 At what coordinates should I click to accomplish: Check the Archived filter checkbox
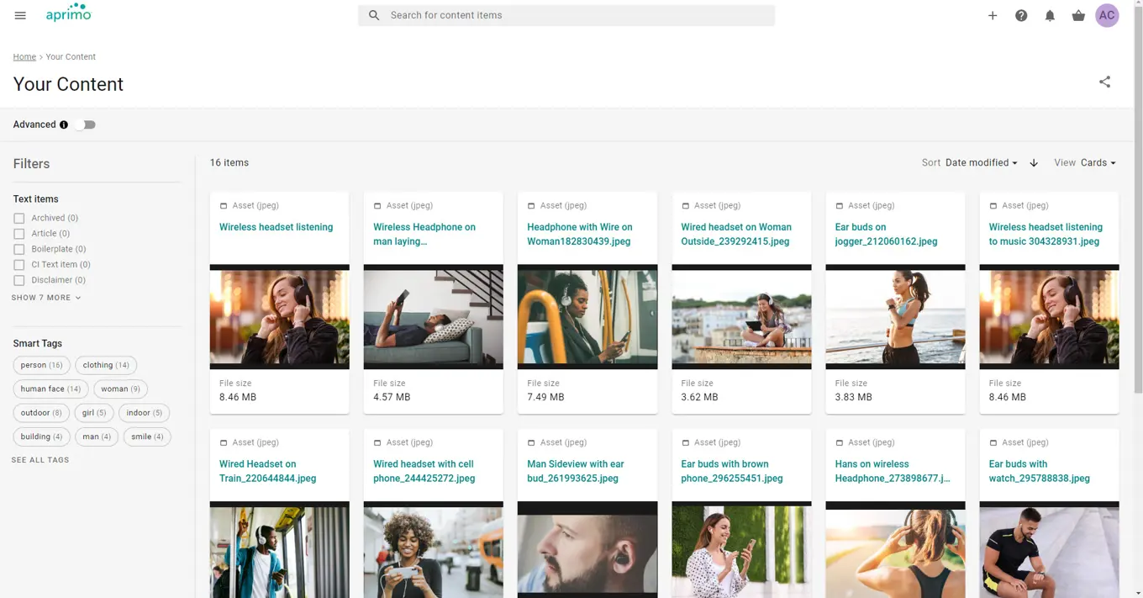click(x=18, y=217)
